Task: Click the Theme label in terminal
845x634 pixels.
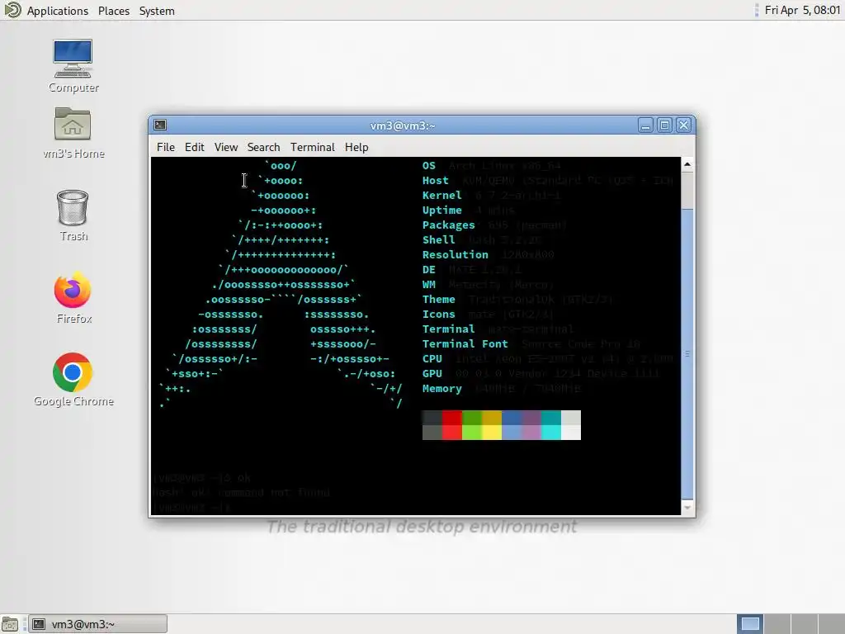Action: pyautogui.click(x=439, y=299)
